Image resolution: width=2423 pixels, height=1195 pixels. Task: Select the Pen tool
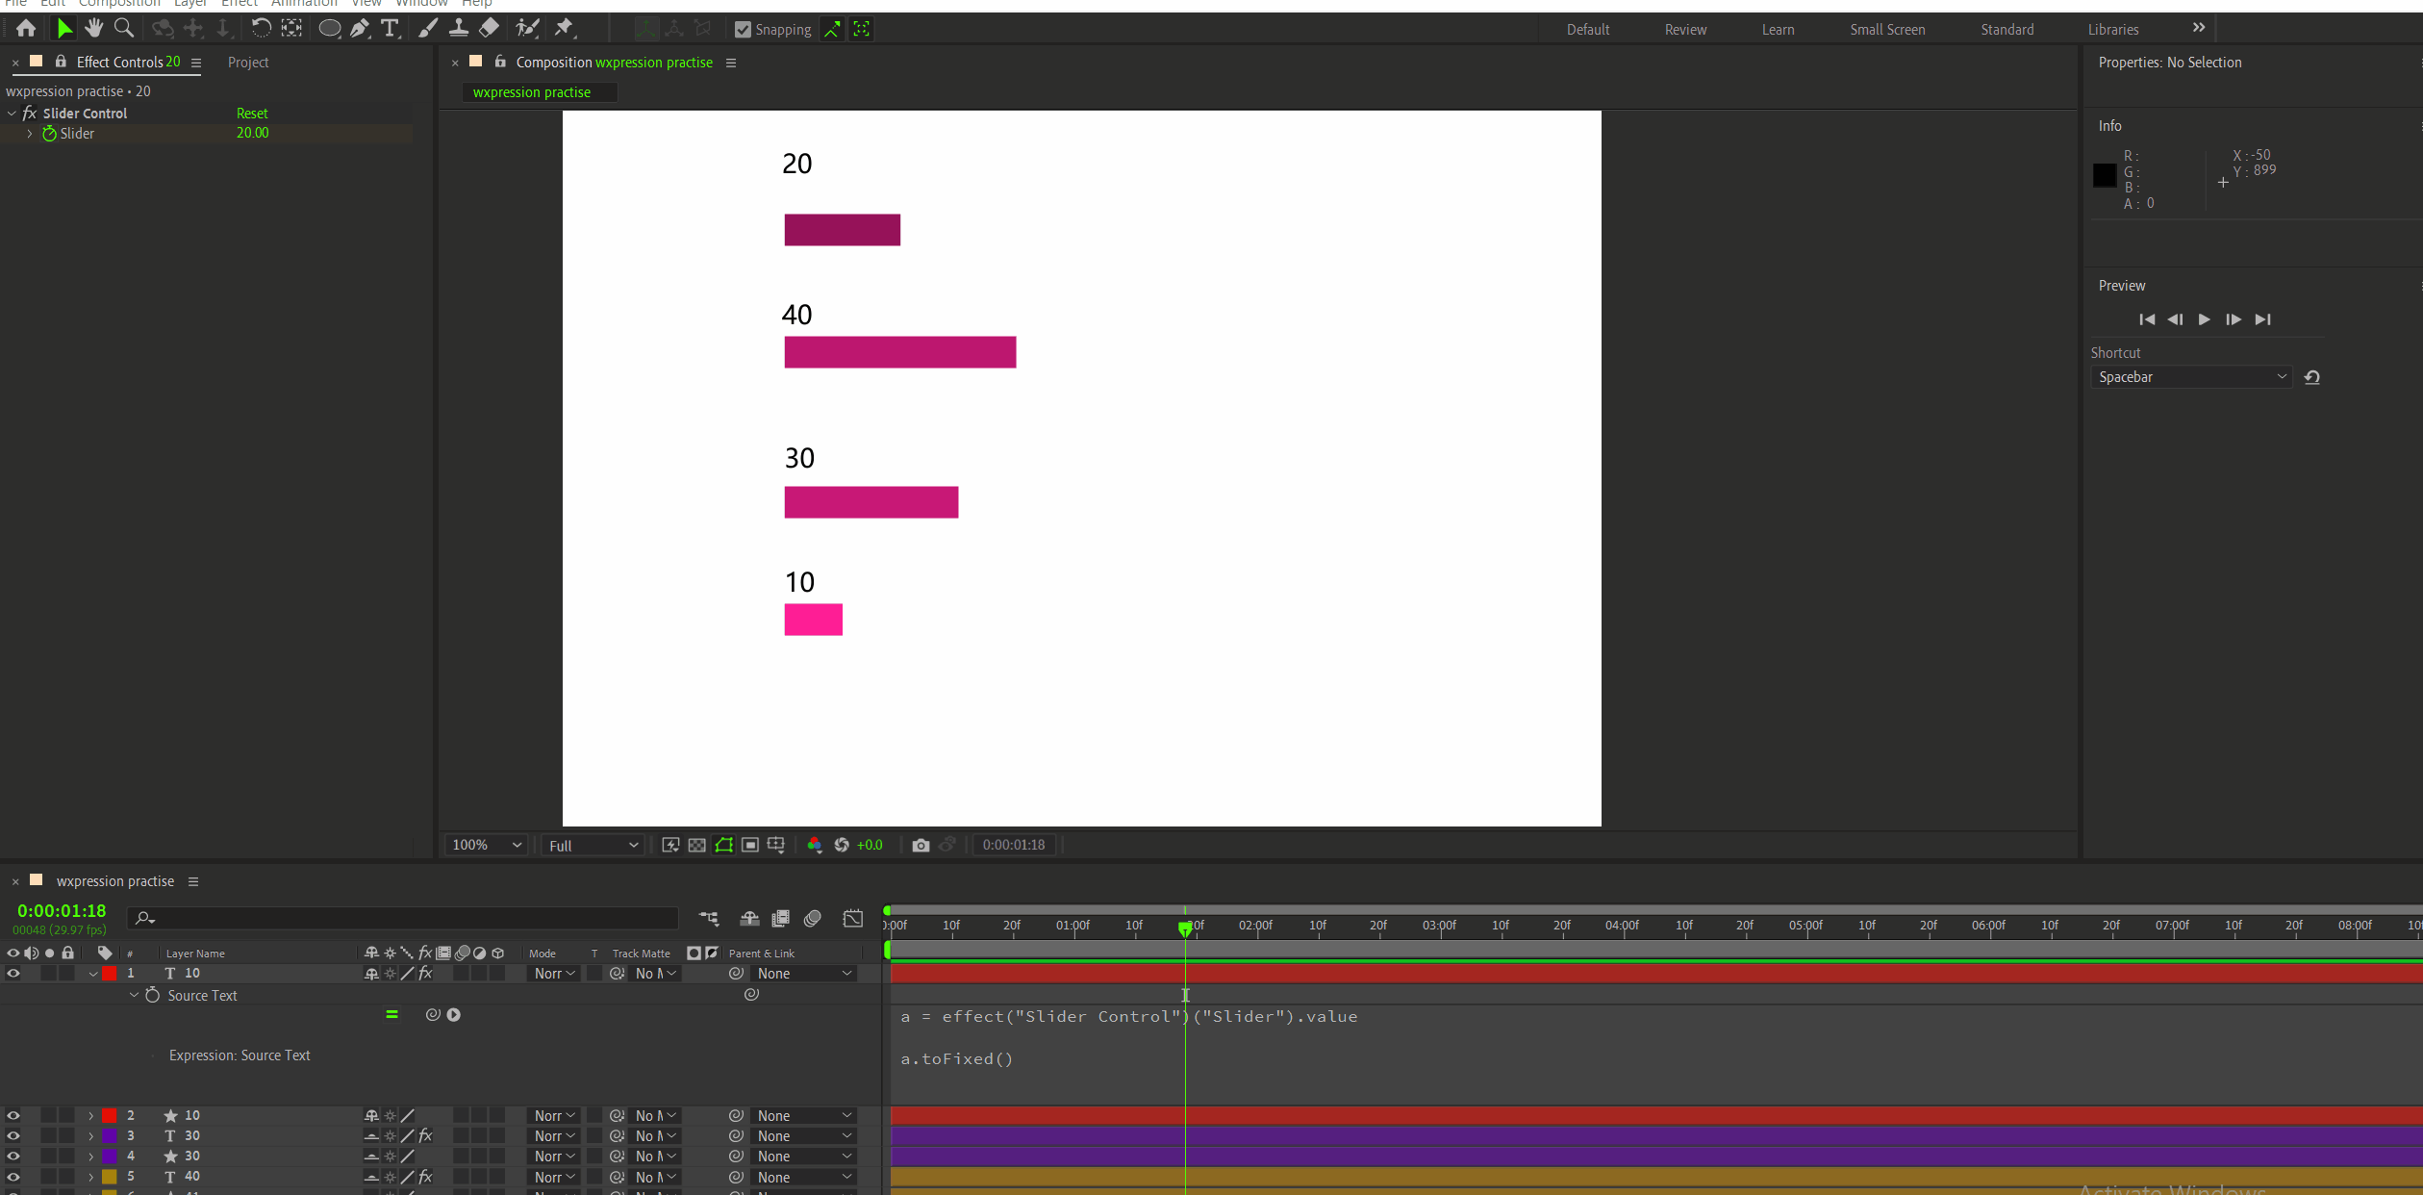360,28
